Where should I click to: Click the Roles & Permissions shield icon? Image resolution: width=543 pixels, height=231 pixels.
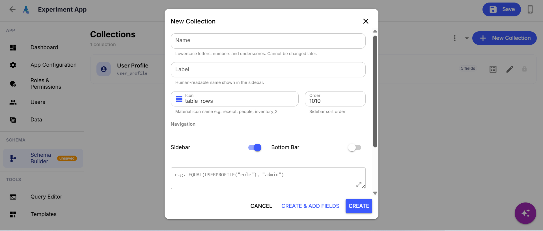tap(13, 84)
